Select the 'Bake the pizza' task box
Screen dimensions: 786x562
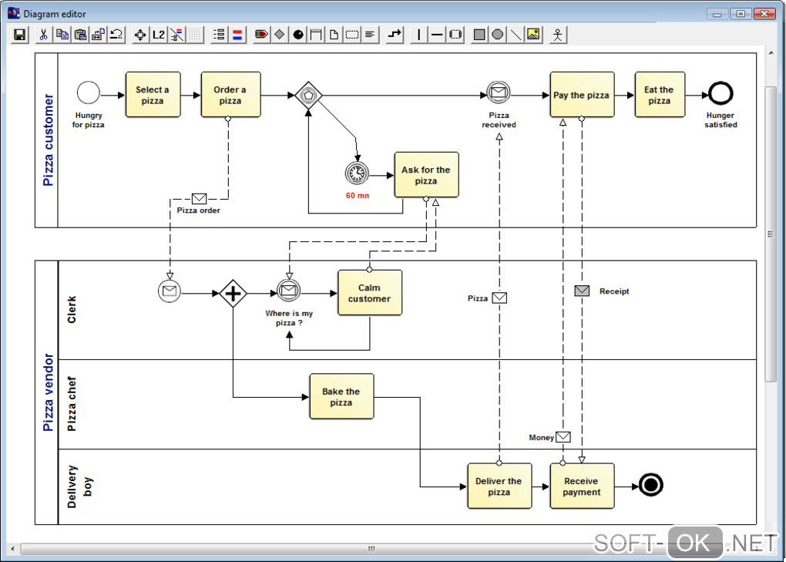341,396
